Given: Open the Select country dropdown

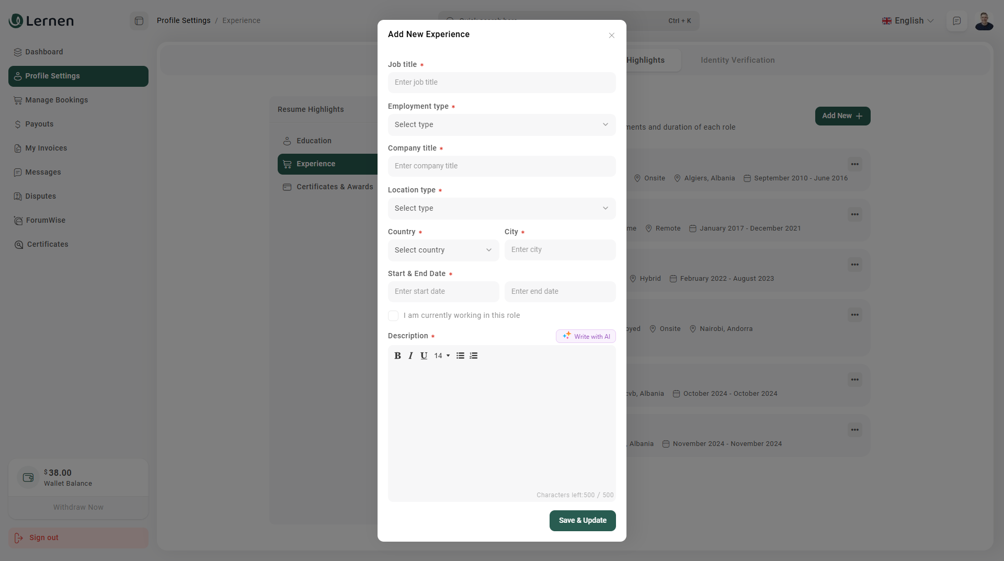Looking at the screenshot, I should click(x=443, y=250).
